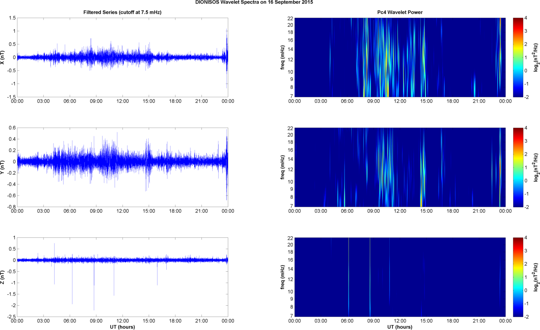The height and width of the screenshot is (330, 540).
Task: Click the Z component wavelet power spectrogram
Action: click(400, 277)
